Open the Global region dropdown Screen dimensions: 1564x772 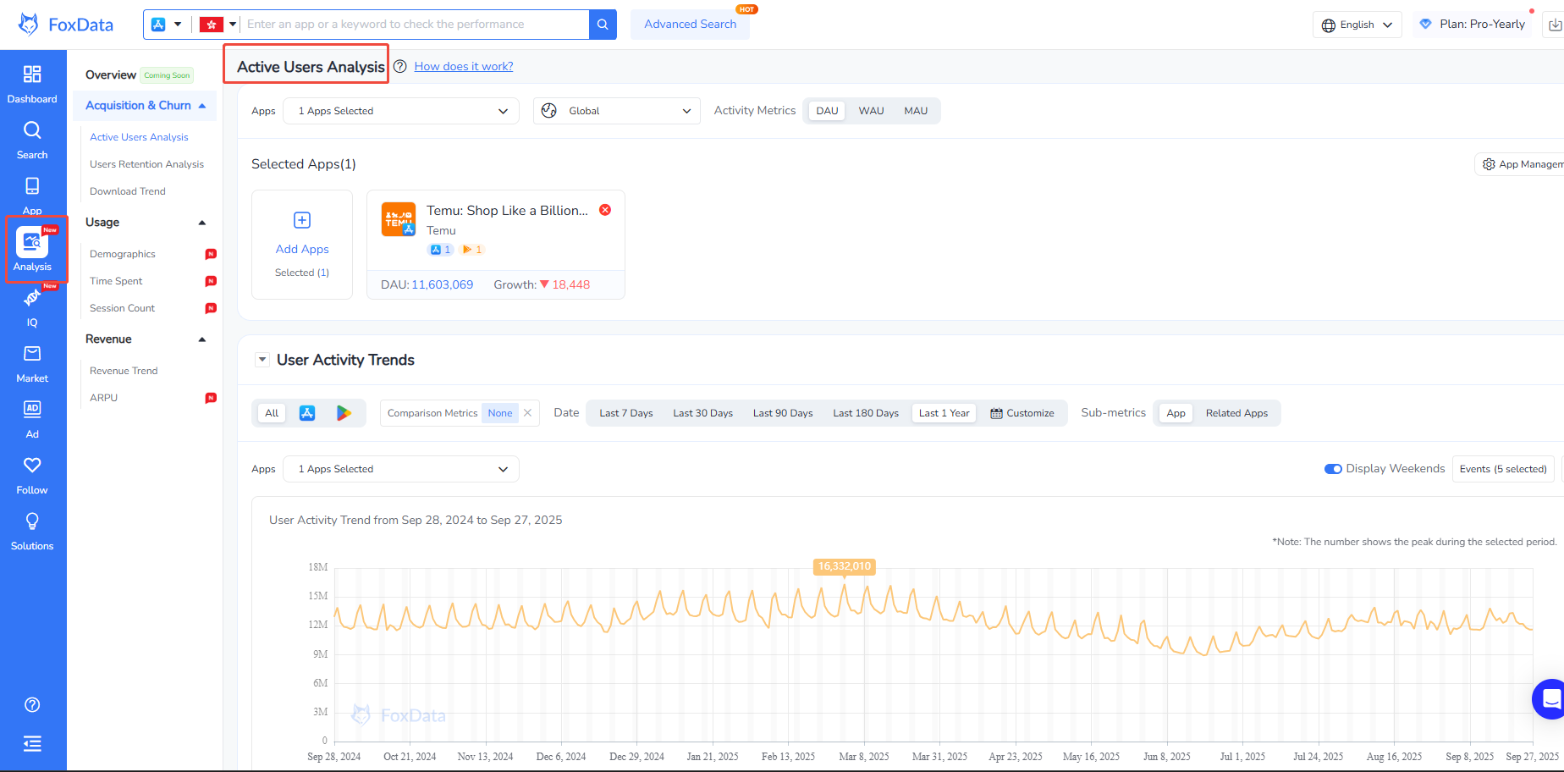(616, 111)
